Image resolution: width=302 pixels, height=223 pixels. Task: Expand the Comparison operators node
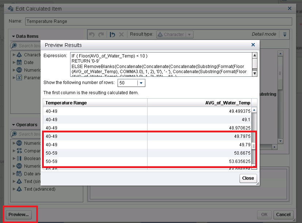(14, 151)
